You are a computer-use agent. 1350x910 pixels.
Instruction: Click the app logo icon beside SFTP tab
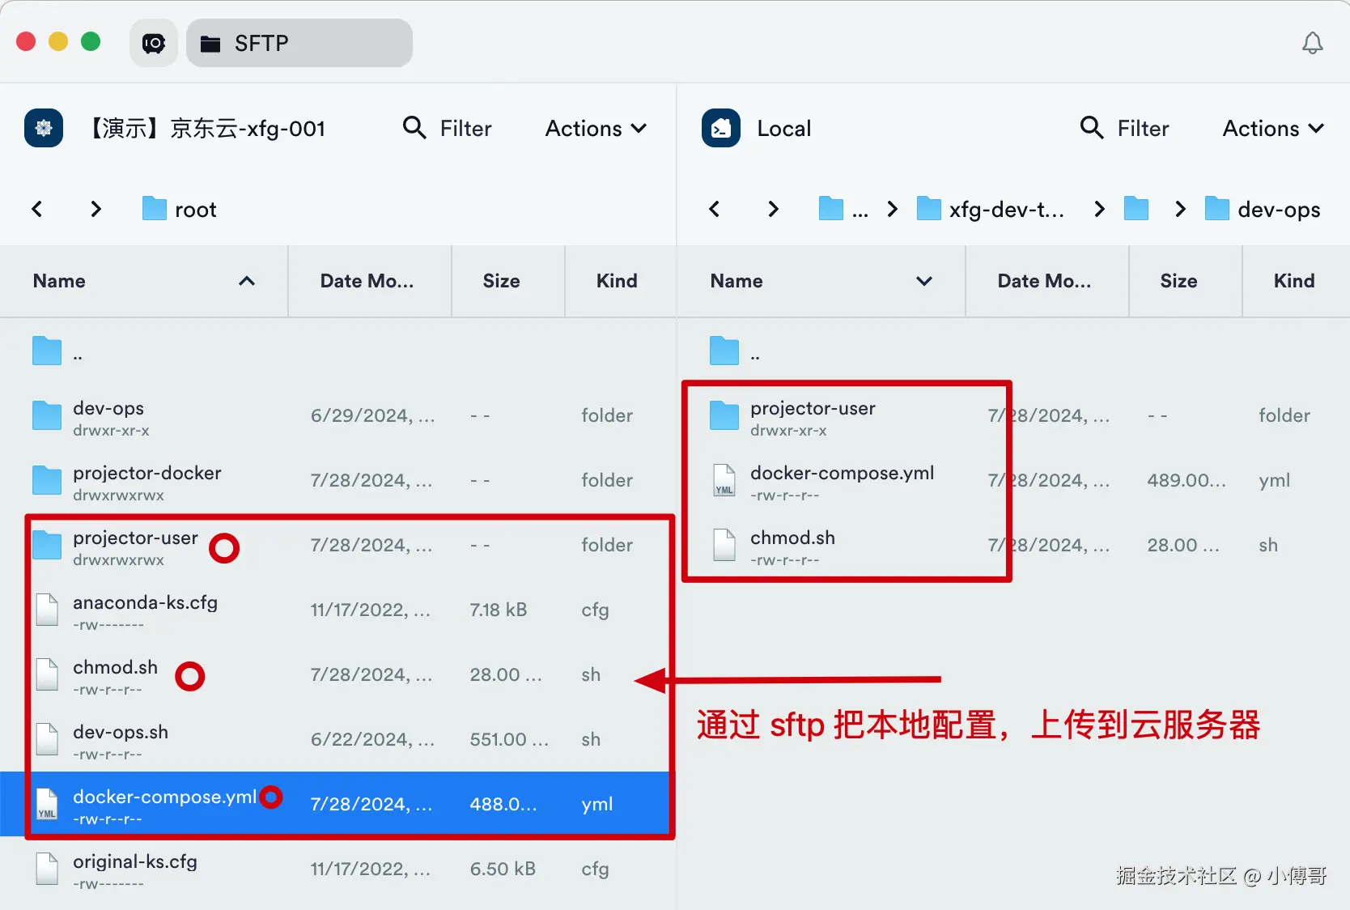tap(154, 43)
